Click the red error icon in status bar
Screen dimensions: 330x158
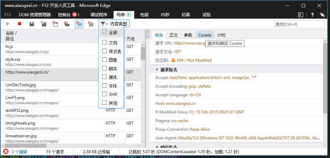click(6, 151)
